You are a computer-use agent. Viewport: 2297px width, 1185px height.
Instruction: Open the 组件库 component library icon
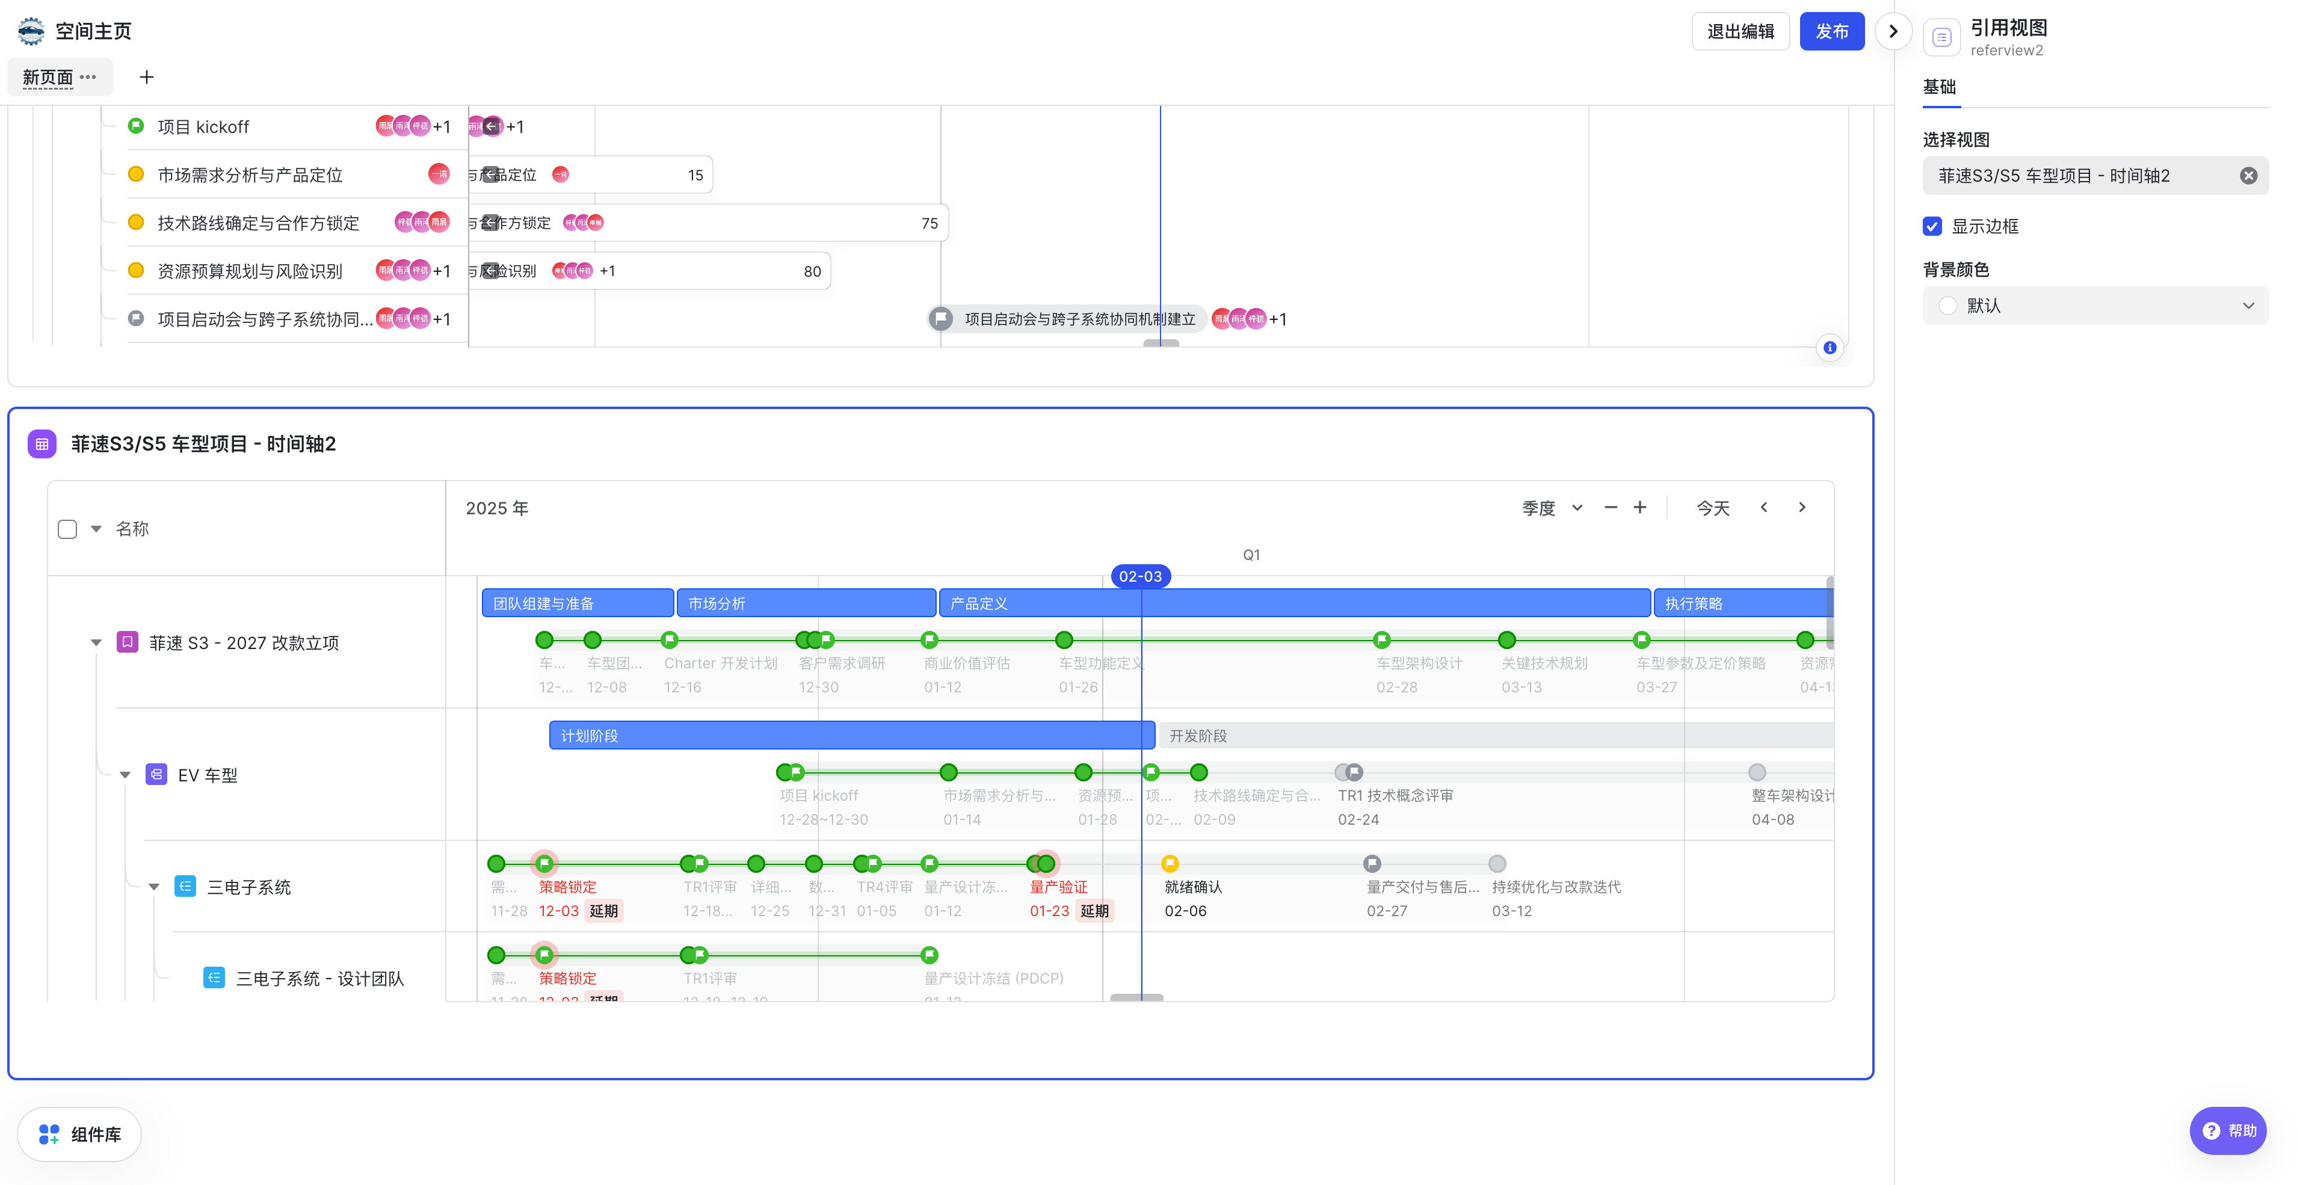(x=49, y=1134)
